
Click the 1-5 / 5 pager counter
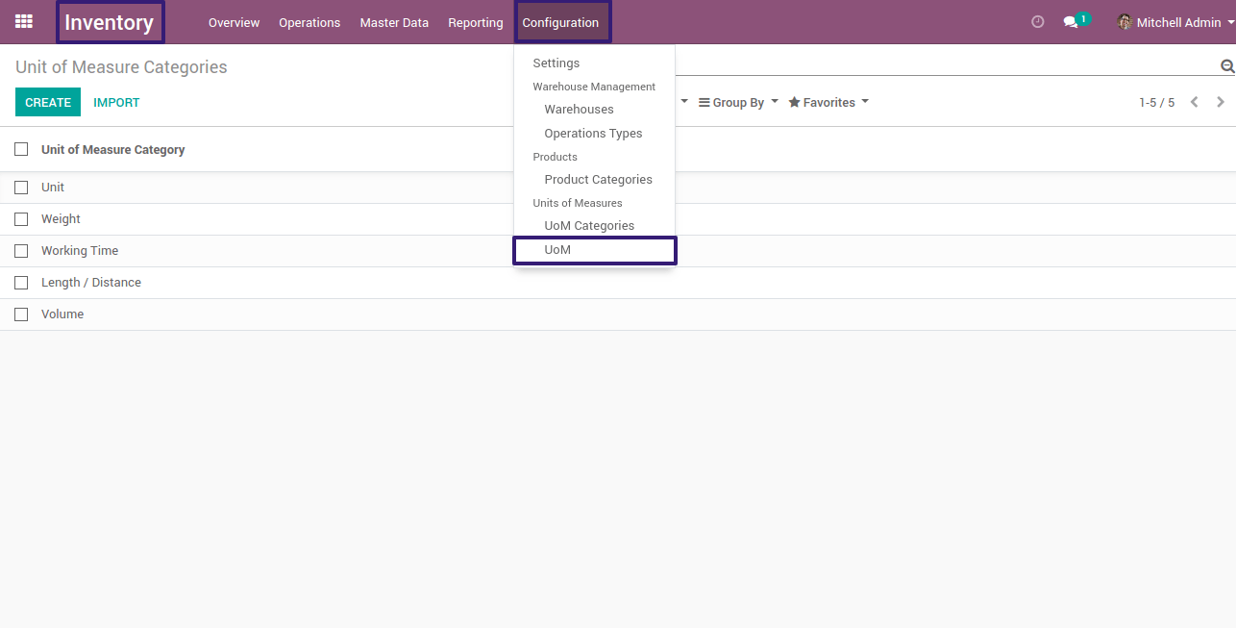[x=1156, y=102]
